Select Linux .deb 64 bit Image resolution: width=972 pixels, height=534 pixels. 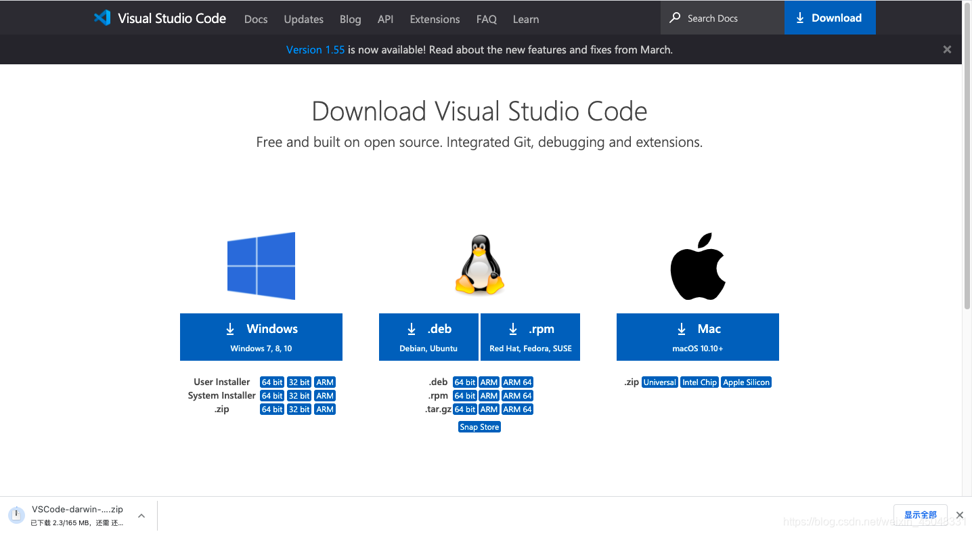point(465,382)
